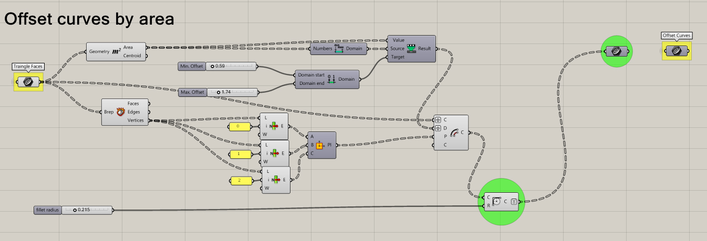Click List Item component fed by index 2
Screen dimensions: 707x241
click(276, 180)
